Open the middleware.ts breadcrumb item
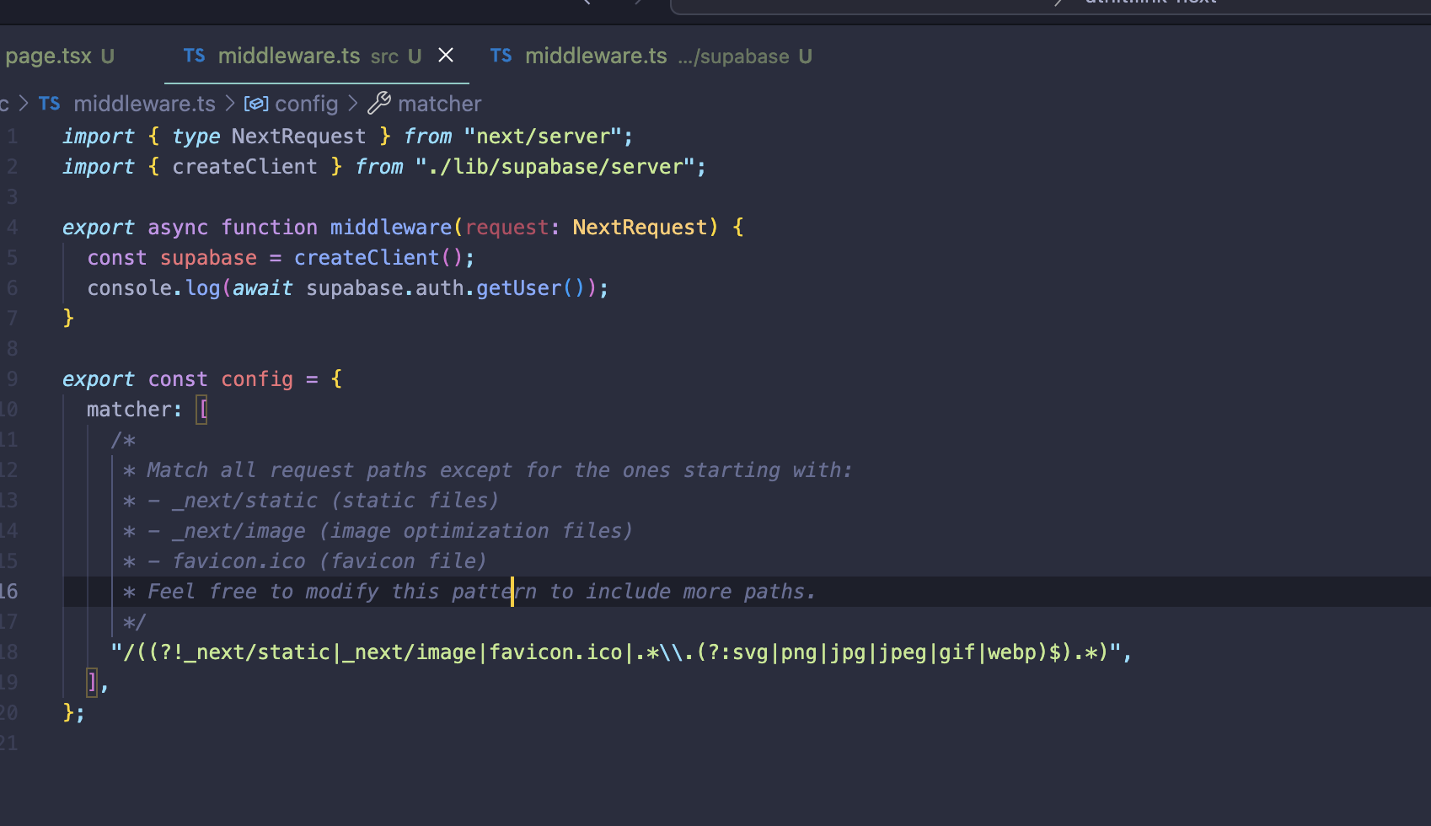Image resolution: width=1431 pixels, height=826 pixels. (x=144, y=104)
